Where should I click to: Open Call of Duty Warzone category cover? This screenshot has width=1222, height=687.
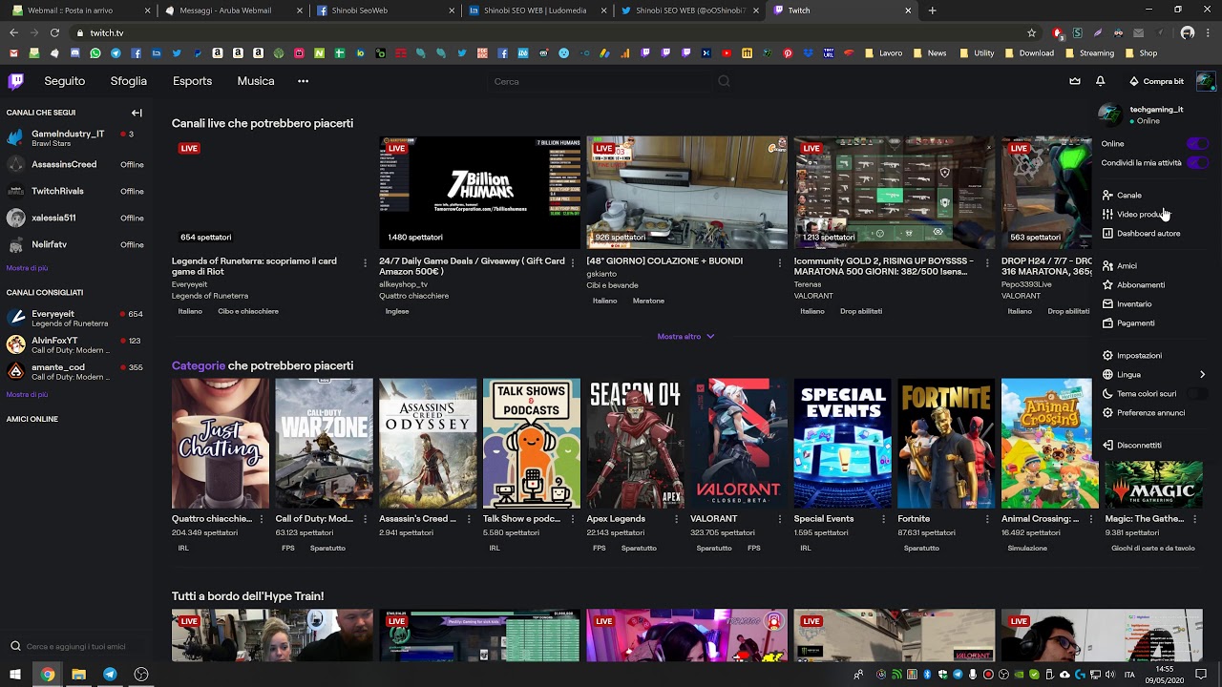(324, 444)
